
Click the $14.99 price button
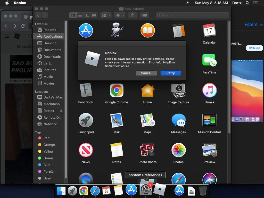click(254, 48)
